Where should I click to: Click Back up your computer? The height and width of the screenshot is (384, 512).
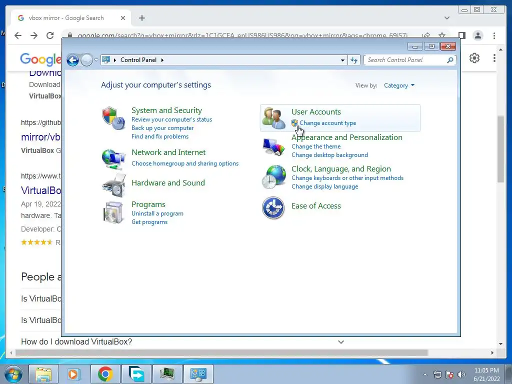tap(162, 128)
